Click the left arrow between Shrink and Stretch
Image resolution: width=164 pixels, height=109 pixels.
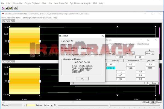151,102
